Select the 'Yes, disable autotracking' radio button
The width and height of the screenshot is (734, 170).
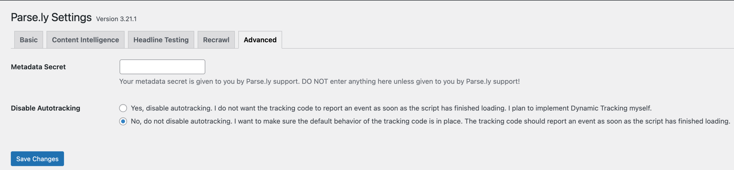123,108
